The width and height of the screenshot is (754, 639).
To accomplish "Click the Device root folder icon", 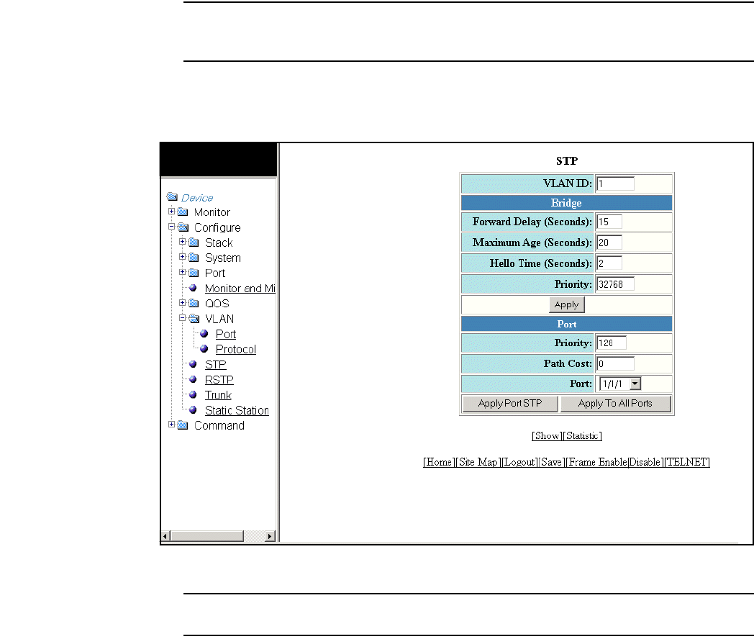I will coord(172,196).
